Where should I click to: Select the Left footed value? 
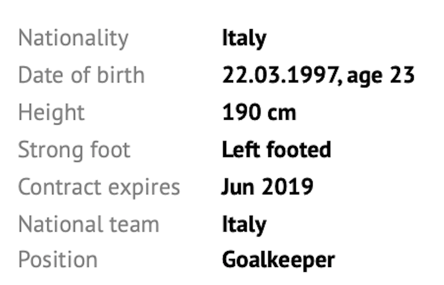click(x=276, y=150)
